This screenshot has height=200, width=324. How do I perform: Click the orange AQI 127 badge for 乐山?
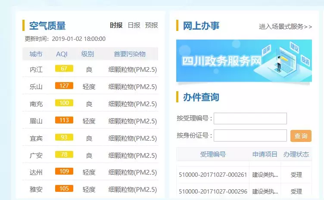(64, 86)
